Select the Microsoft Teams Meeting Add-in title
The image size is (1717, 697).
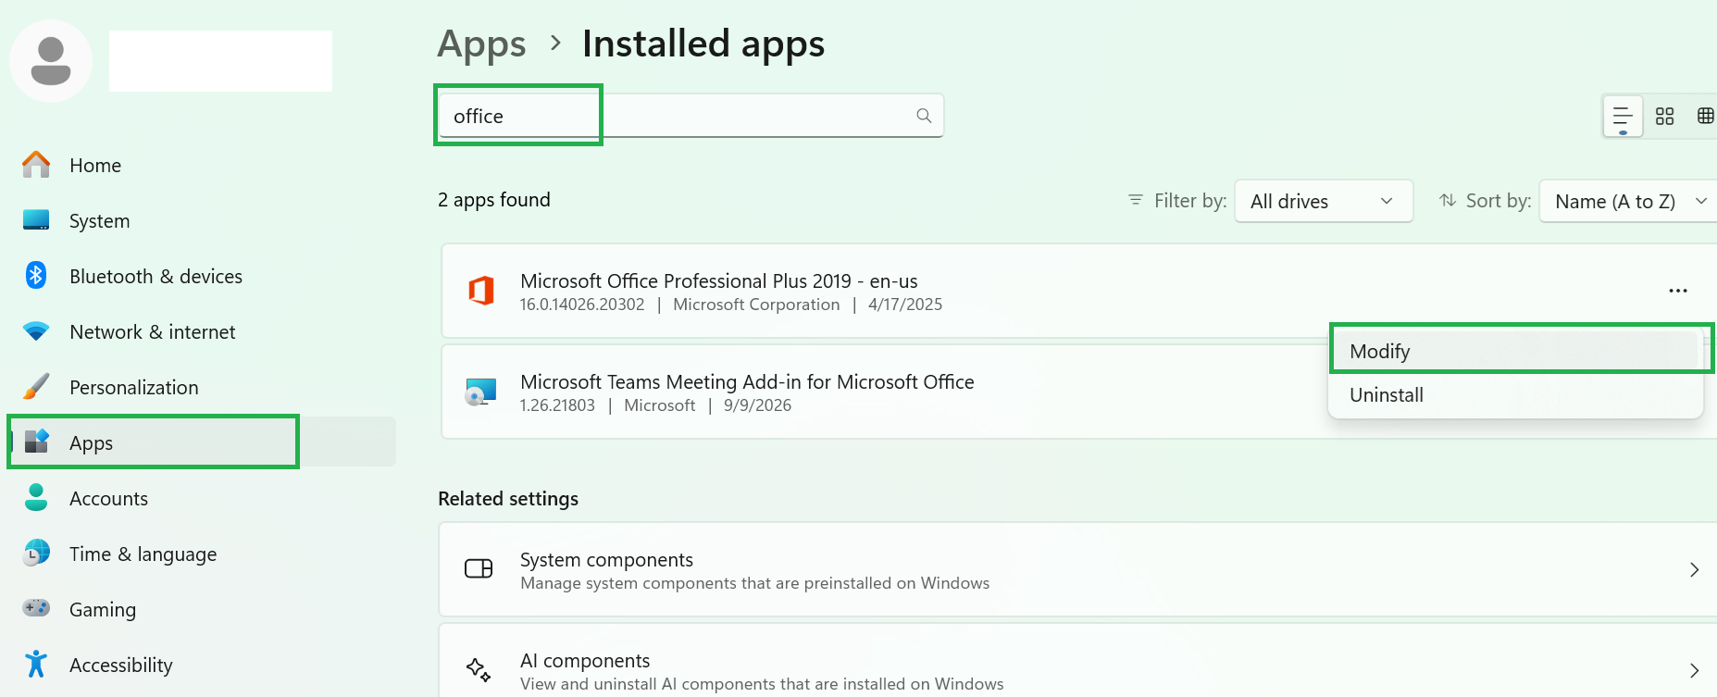tap(747, 381)
